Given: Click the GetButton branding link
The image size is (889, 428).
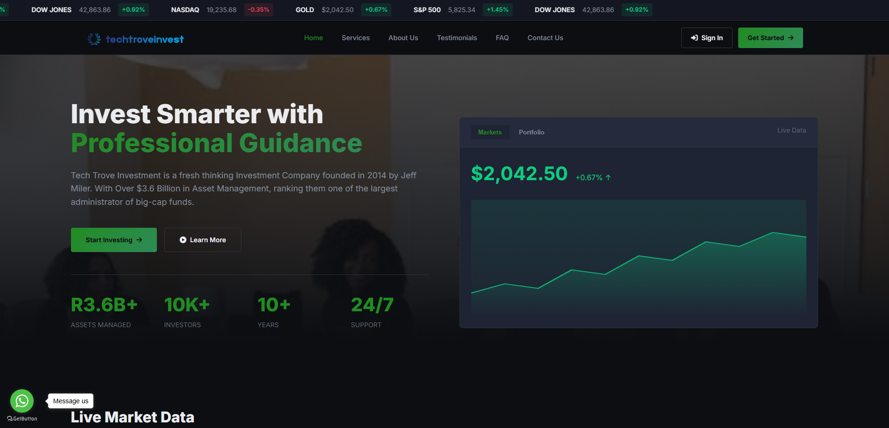Looking at the screenshot, I should tap(22, 419).
